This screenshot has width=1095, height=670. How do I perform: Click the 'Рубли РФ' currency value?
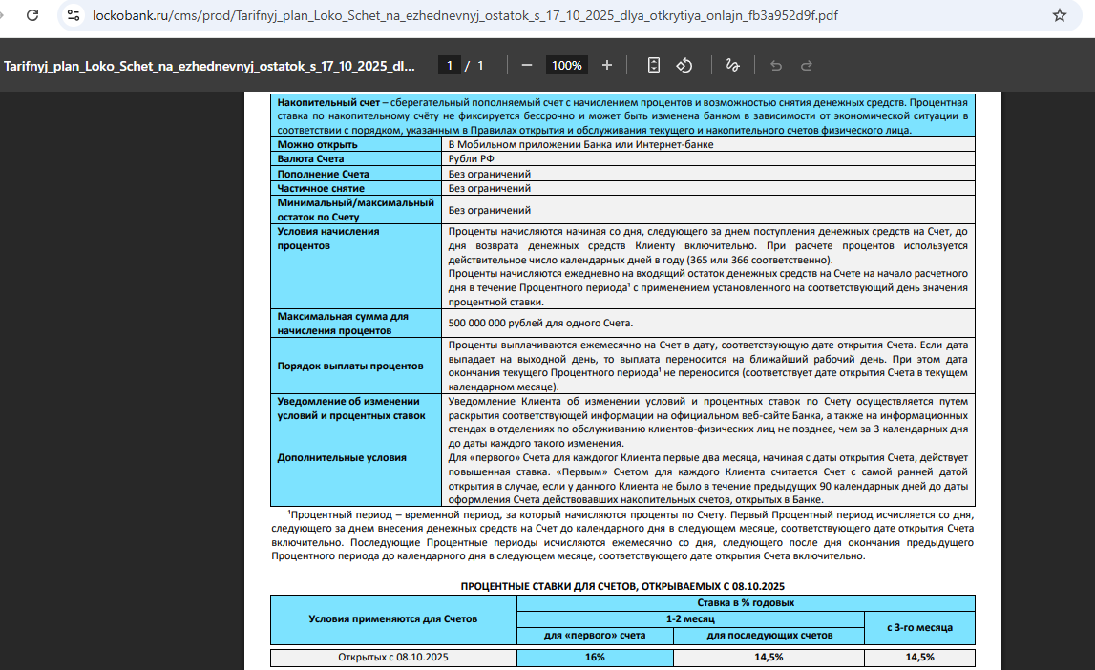point(473,159)
